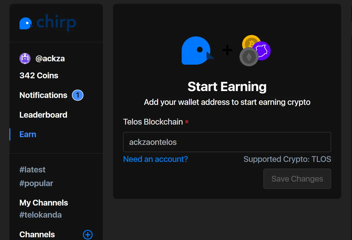Viewport: 352px width, 240px height.
Task: Click the large blue bird graphic
Action: tap(197, 51)
